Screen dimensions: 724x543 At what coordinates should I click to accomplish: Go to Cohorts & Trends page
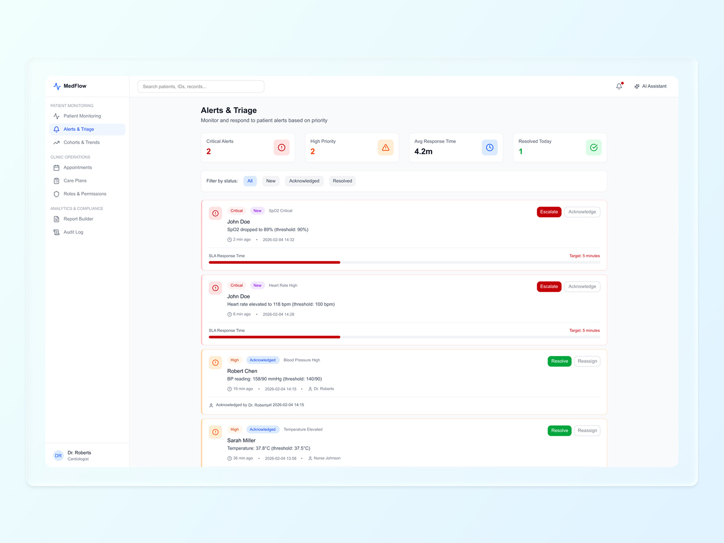[x=87, y=143]
